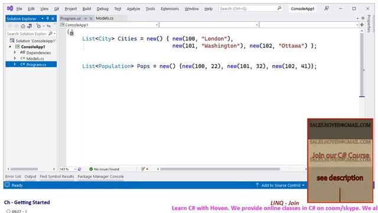The width and height of the screenshot is (378, 213).
Task: Open pending changes filter clock icon
Action: 38,26
